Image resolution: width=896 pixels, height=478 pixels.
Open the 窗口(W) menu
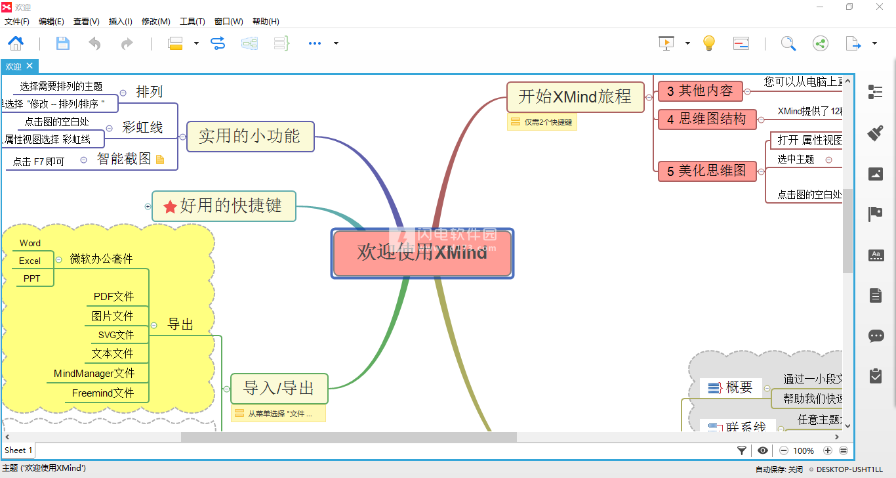pyautogui.click(x=228, y=22)
